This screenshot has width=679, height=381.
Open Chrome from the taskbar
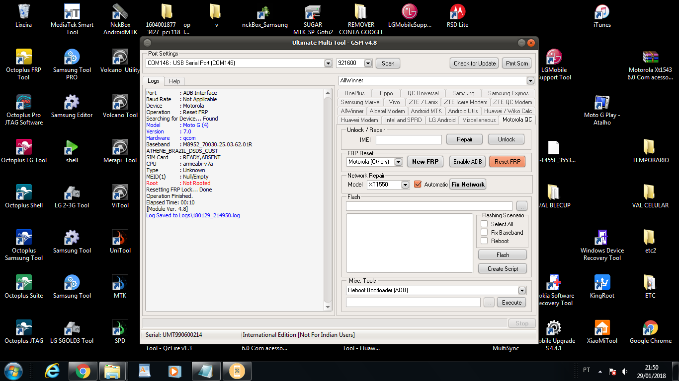tap(83, 371)
